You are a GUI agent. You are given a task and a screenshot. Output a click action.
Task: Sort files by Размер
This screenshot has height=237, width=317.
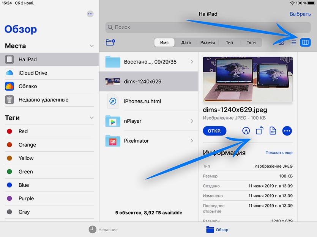(208, 42)
